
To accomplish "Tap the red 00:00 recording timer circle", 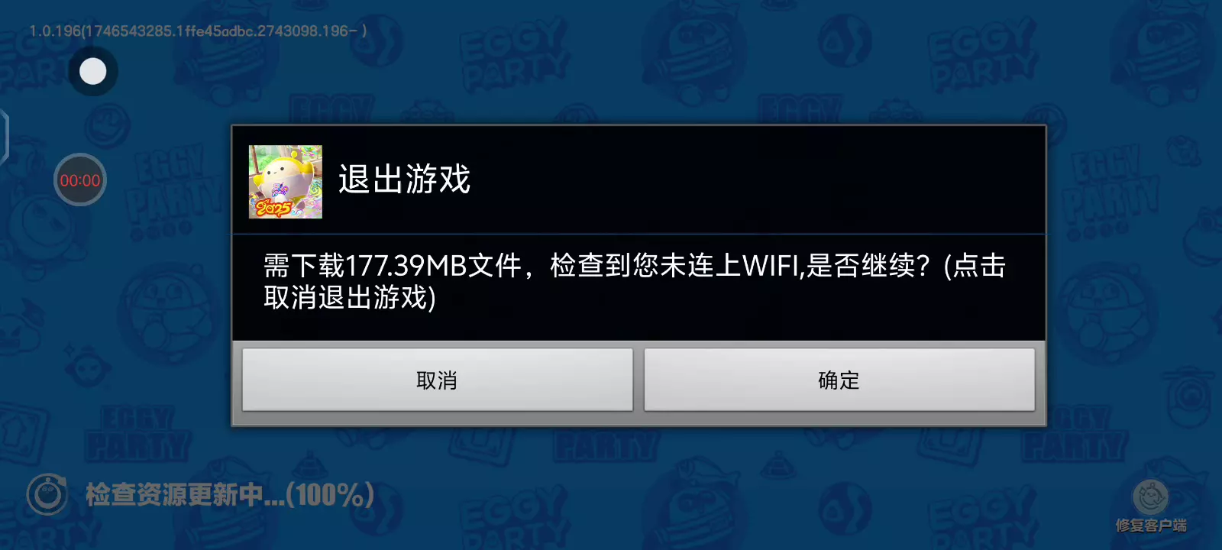I will click(79, 180).
